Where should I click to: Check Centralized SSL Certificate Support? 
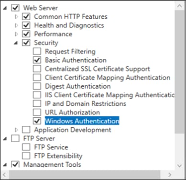[37, 69]
